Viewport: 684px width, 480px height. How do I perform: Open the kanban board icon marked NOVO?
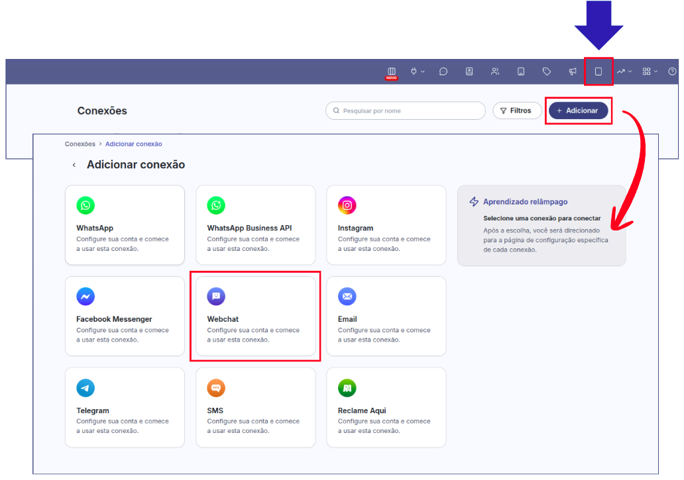point(391,72)
